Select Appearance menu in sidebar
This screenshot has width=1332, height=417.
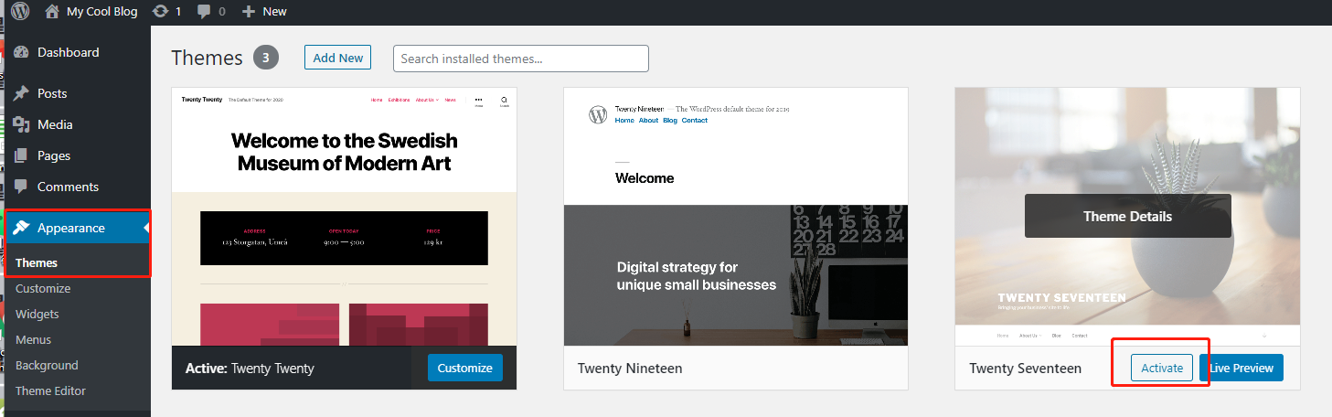coord(70,228)
